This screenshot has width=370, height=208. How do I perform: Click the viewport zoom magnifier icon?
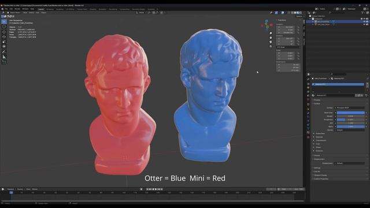pos(271,34)
